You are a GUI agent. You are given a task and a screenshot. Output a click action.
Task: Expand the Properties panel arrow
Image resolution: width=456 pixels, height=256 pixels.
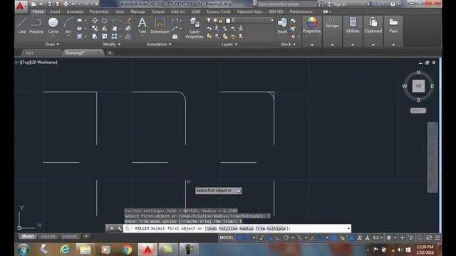coord(312,45)
